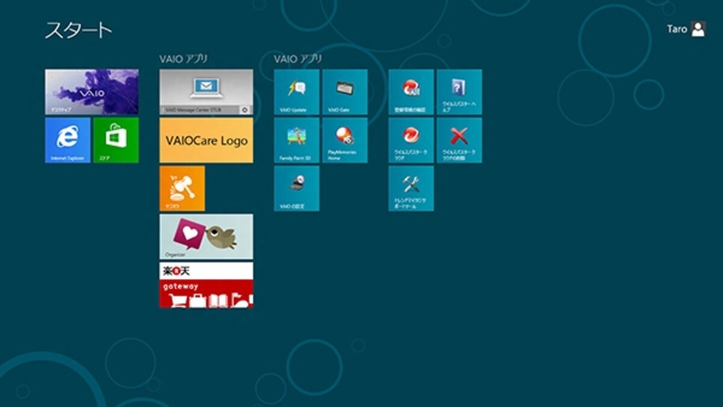Open the orange auction hammer tile
723x407 pixels.
[182, 188]
